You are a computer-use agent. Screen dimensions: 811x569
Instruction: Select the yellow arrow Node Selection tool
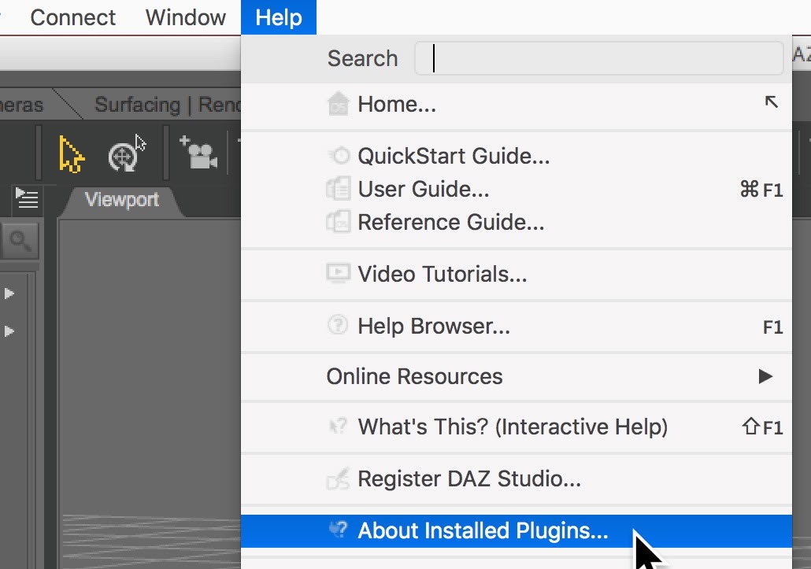pos(71,154)
